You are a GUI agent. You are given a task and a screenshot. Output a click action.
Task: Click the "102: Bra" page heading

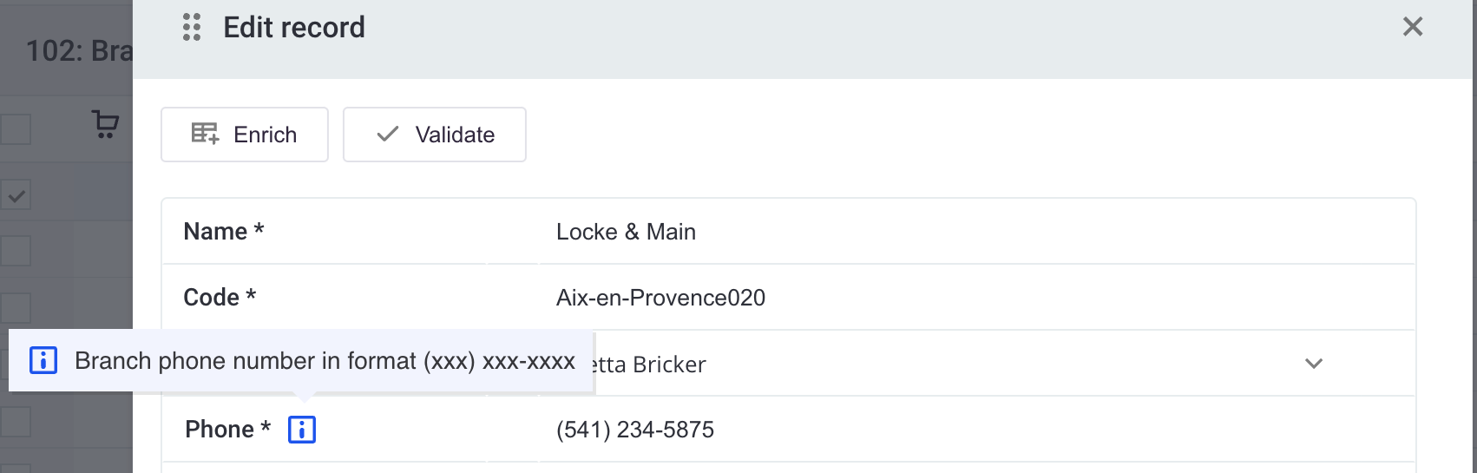click(79, 51)
